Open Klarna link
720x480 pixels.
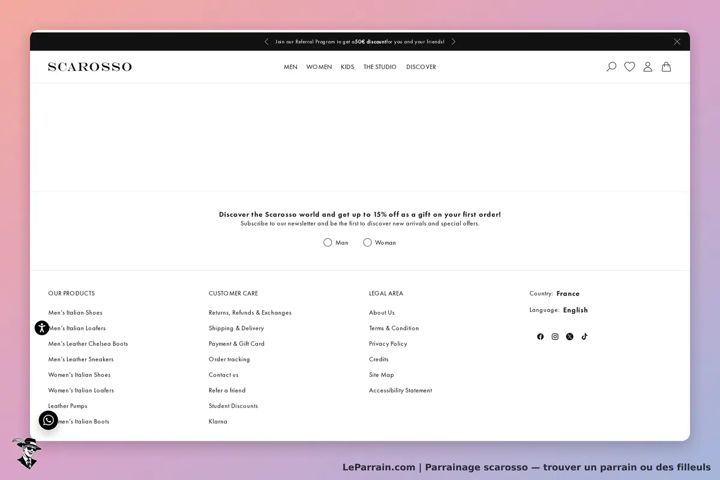click(x=218, y=422)
